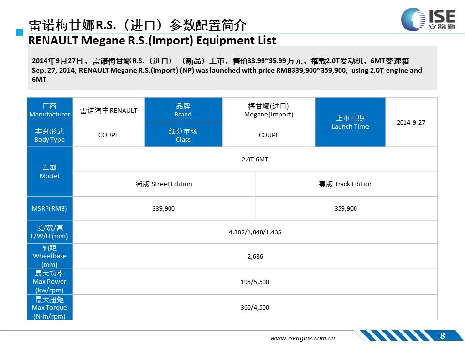Click the Model header cell
Viewport: 465px width, 348px height.
coord(49,172)
